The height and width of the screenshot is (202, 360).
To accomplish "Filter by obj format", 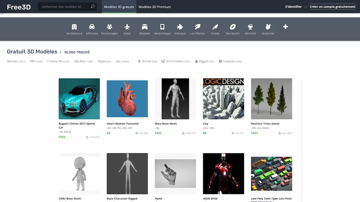I will pos(122,61).
